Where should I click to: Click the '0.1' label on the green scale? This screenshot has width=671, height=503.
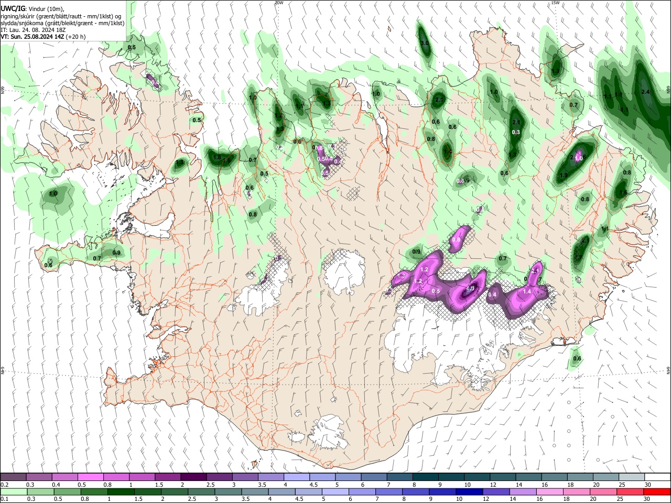point(4,499)
